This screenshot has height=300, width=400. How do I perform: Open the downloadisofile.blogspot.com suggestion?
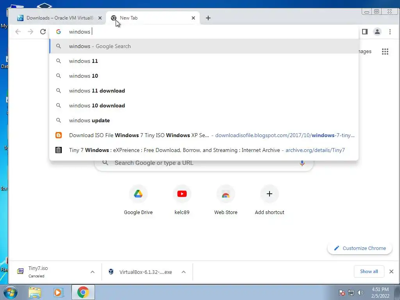pos(204,135)
